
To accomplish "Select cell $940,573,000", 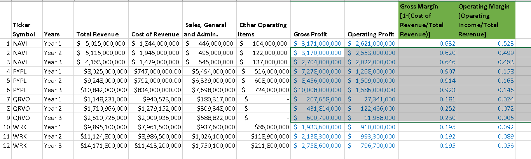I will [x=156, y=99].
